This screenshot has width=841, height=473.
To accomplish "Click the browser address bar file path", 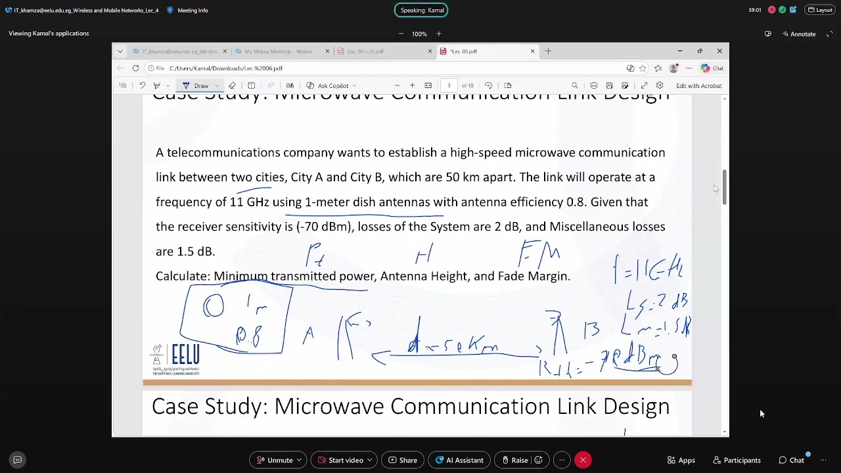I will [225, 68].
